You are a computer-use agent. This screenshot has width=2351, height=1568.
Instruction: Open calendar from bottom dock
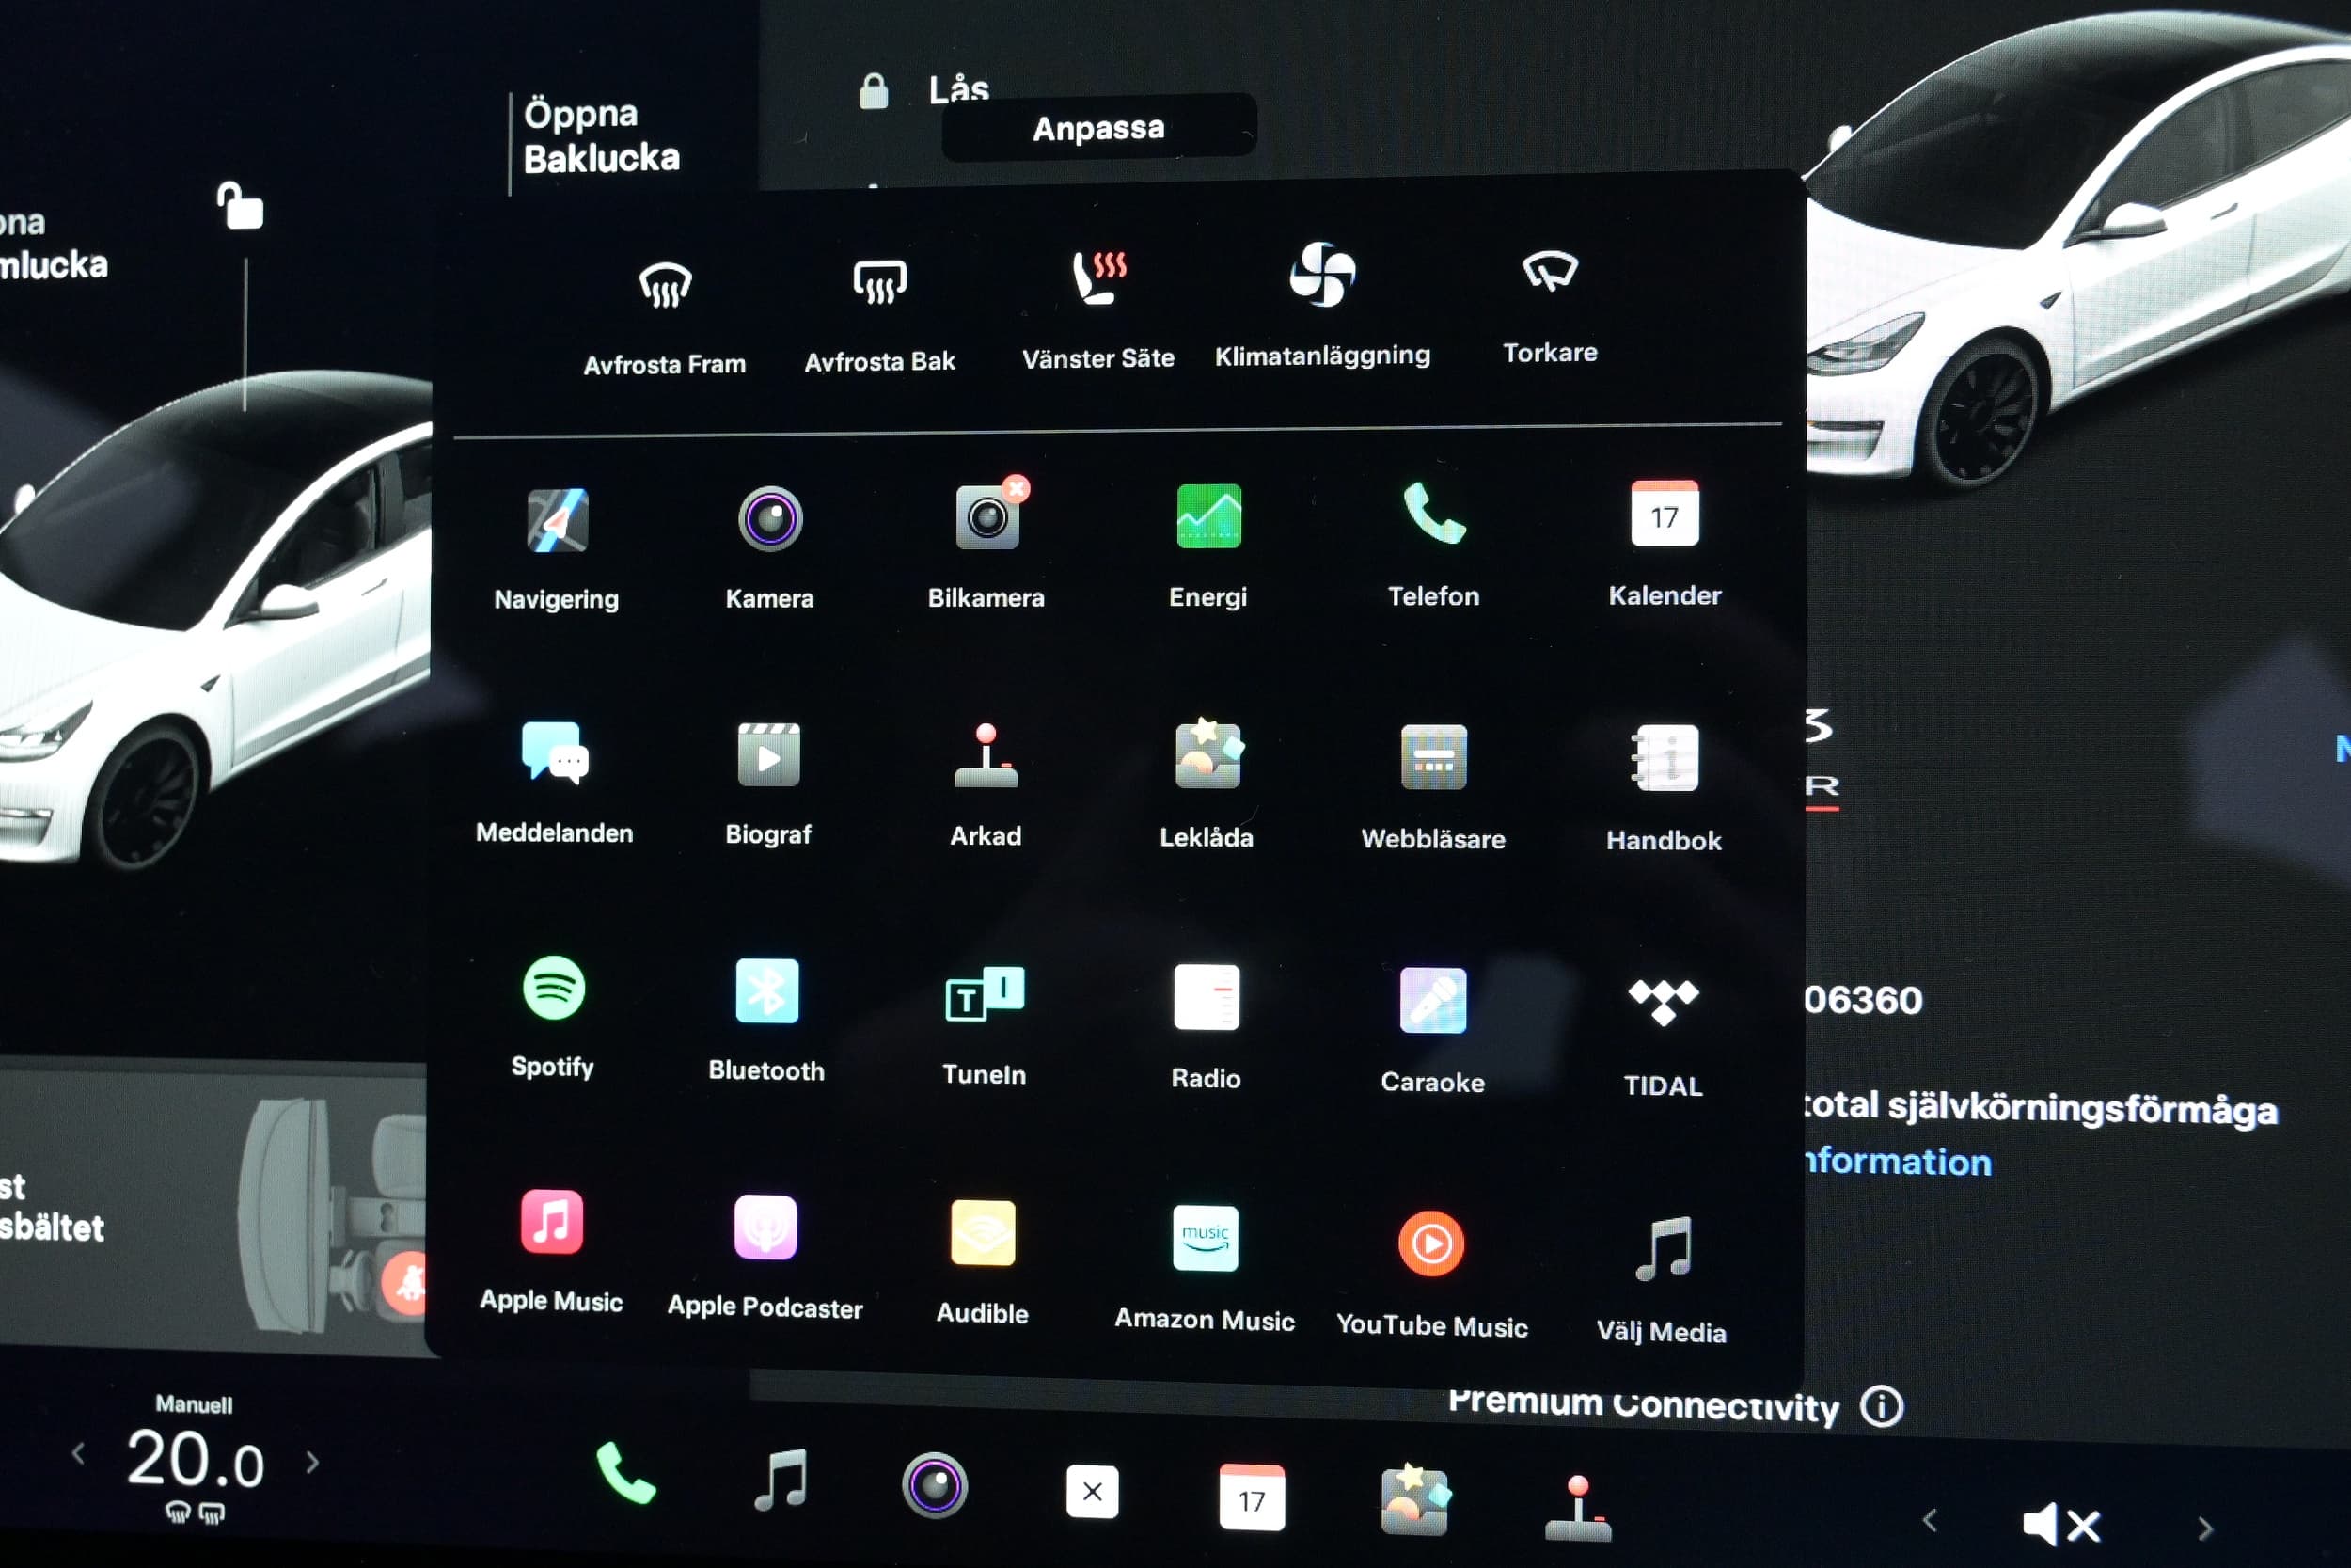(1252, 1497)
